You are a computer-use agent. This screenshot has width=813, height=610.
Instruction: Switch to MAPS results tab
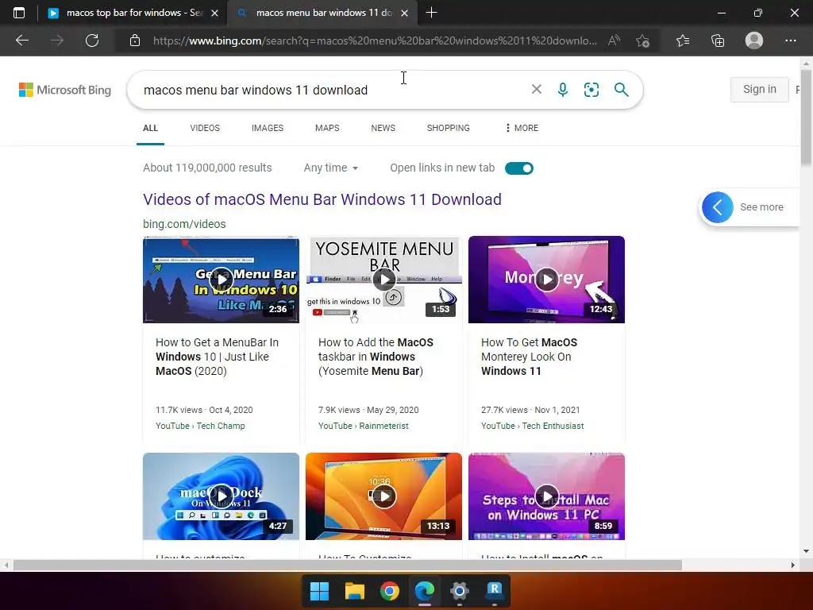click(x=327, y=128)
